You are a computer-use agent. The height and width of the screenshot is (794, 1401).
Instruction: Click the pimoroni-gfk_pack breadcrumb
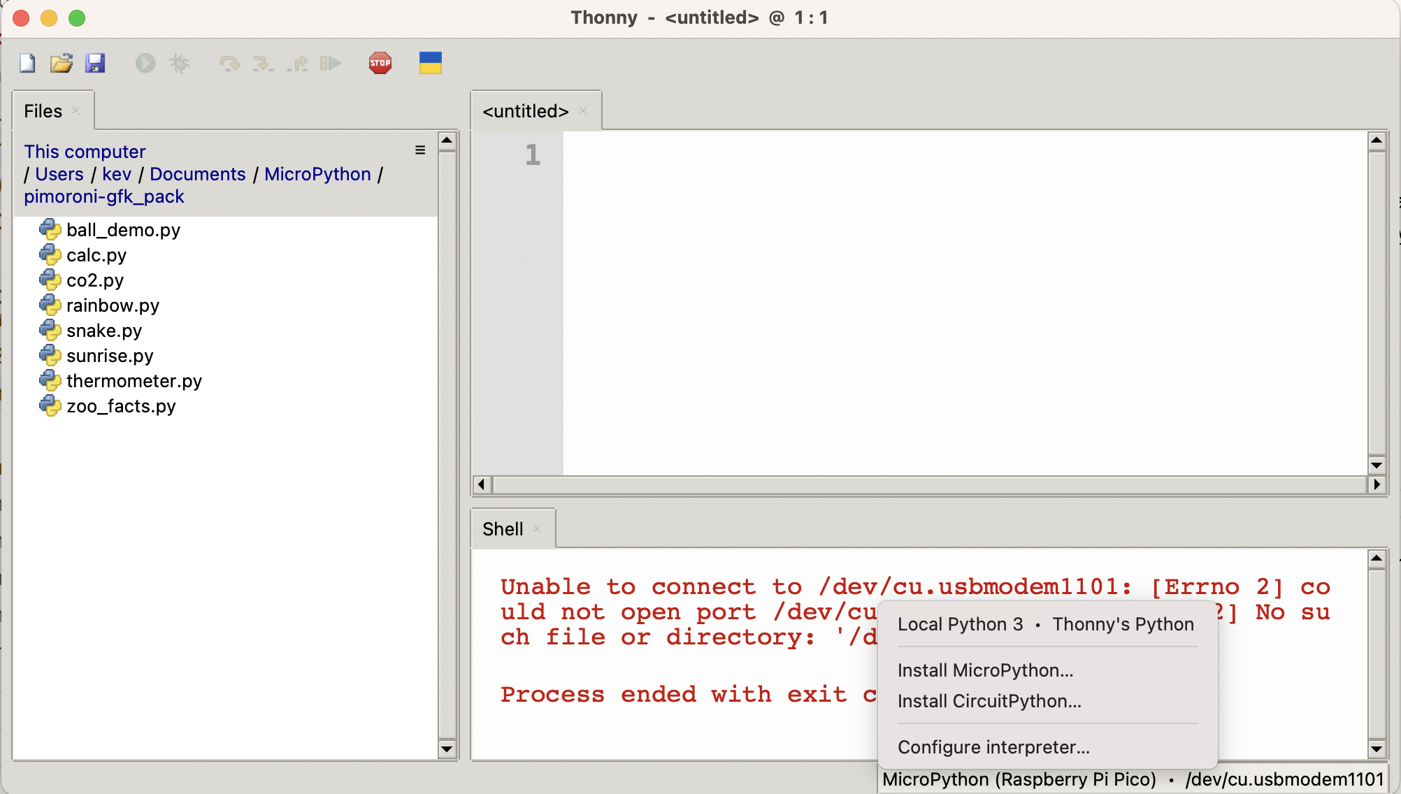(104, 196)
